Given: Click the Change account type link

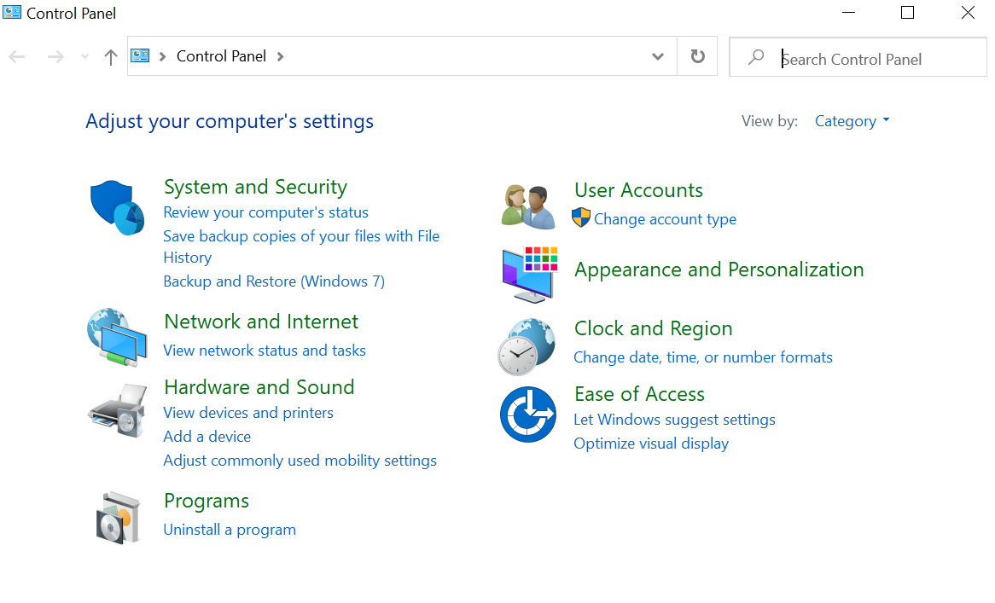Looking at the screenshot, I should [665, 219].
